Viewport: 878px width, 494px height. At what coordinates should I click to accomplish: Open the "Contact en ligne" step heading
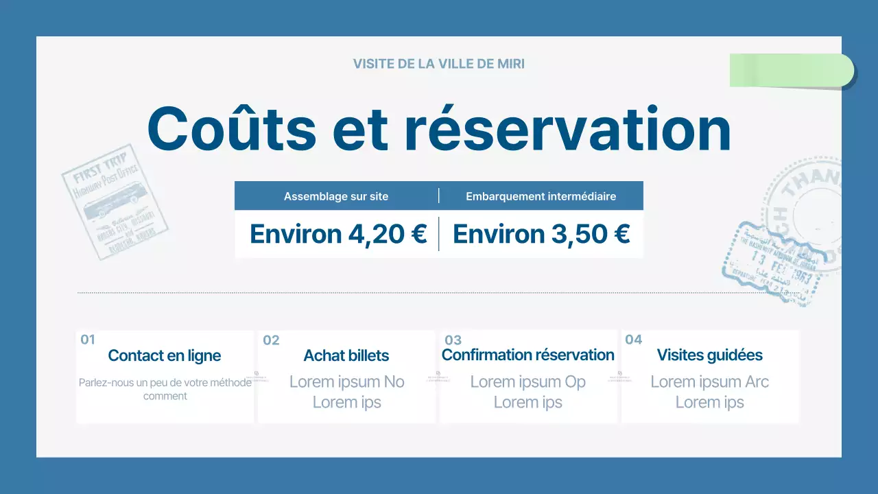[x=165, y=355]
